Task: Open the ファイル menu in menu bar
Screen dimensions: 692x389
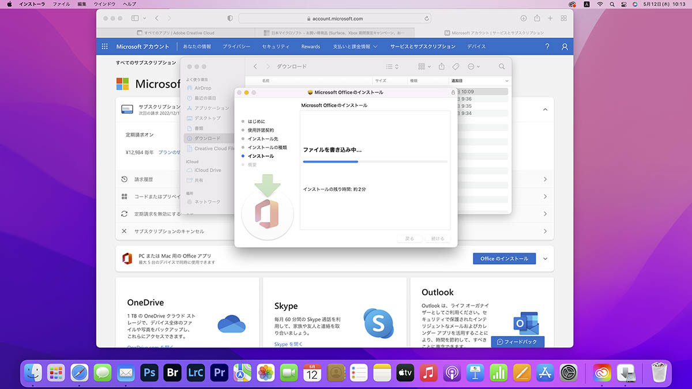Action: click(x=61, y=4)
